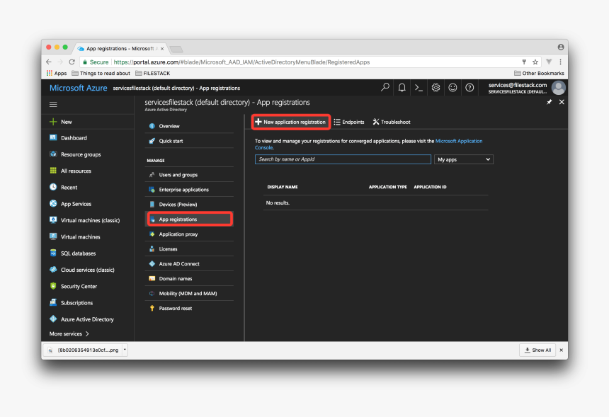Sort by APPLICATION TYPE column header
Screen dimensions: 609x417
click(387, 187)
